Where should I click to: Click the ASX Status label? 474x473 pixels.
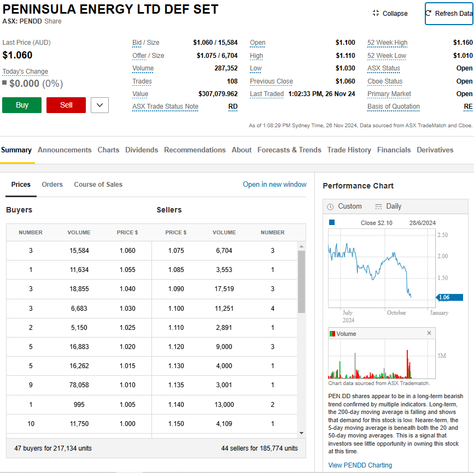[x=384, y=68]
